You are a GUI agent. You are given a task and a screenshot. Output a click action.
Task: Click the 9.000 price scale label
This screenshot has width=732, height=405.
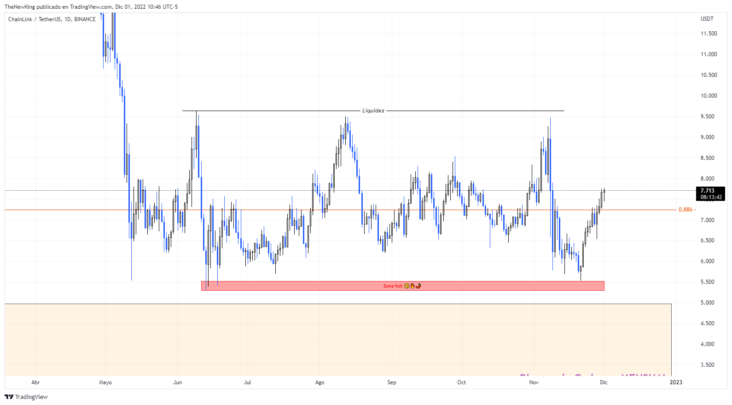(707, 137)
